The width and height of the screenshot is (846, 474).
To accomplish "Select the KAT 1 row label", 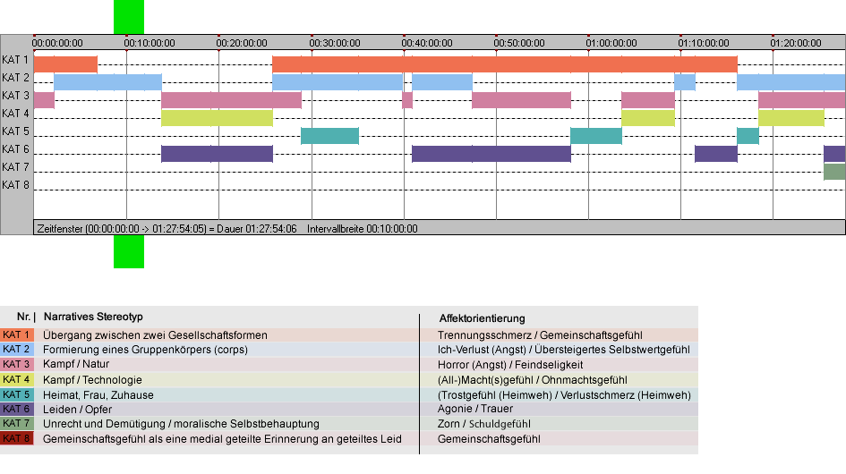I will (15, 60).
